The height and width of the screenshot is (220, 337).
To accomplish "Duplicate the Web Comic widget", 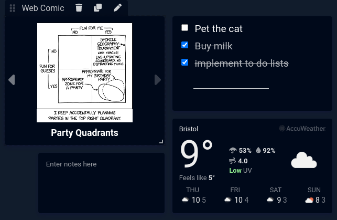I will (97, 8).
